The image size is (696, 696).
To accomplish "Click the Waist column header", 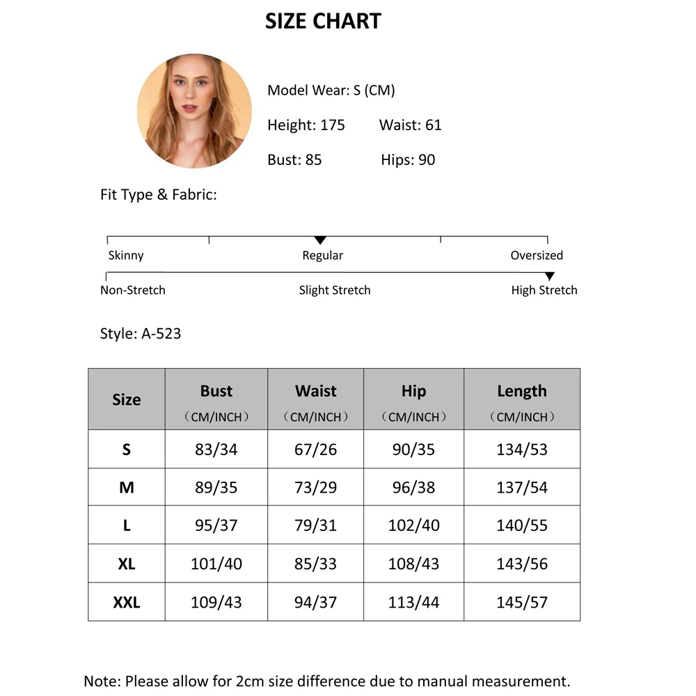I will [316, 392].
